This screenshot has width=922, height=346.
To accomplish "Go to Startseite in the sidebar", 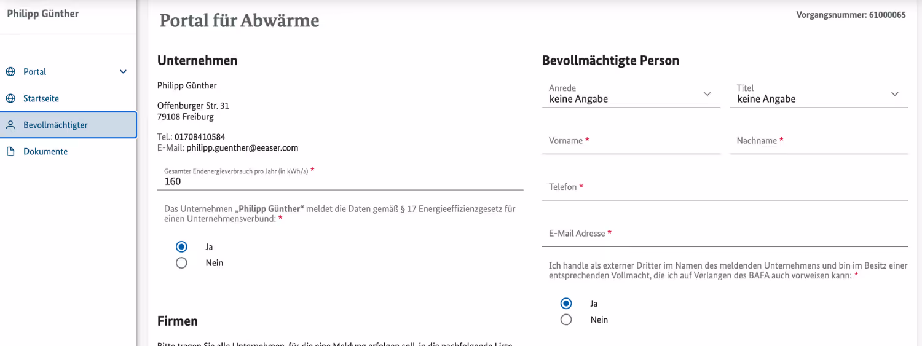I will click(x=68, y=98).
